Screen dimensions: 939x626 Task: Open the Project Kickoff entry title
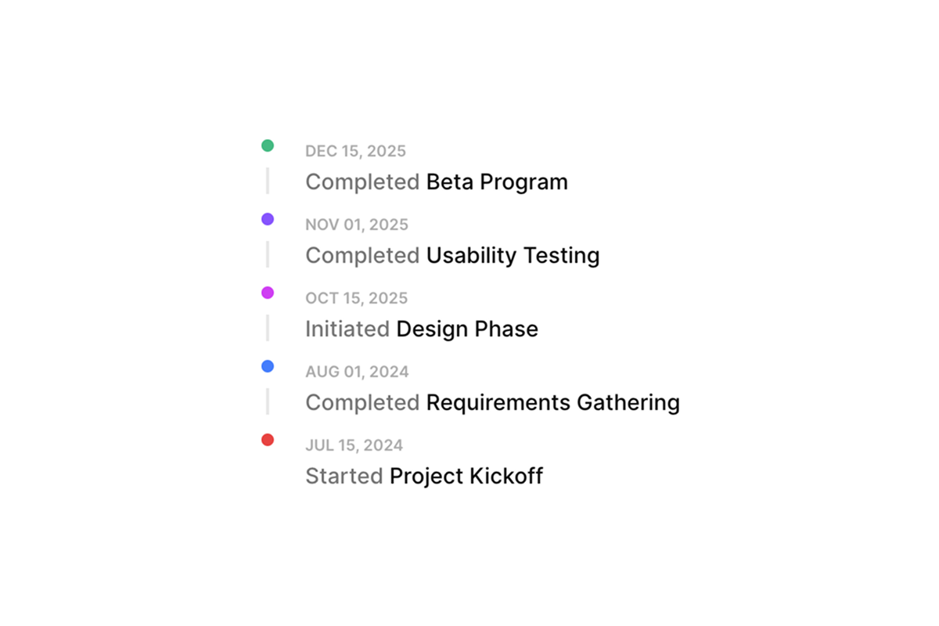(x=466, y=476)
